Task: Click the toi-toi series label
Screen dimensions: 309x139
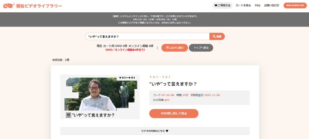Action: coord(160,77)
